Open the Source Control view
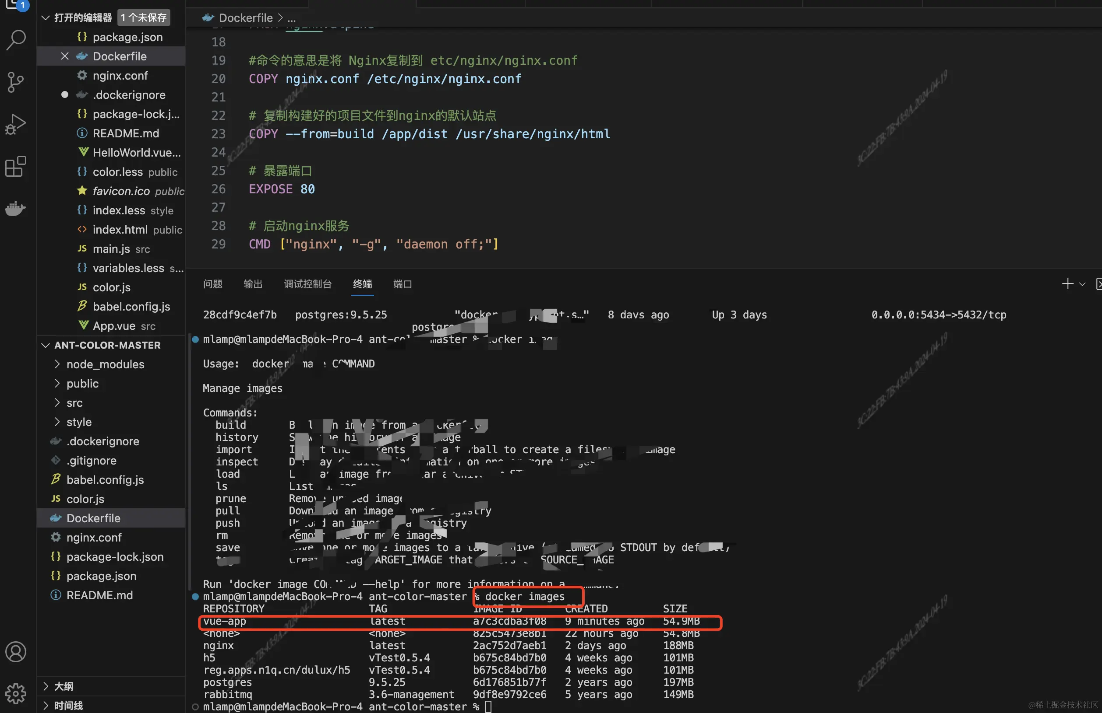The image size is (1102, 713). click(x=16, y=82)
